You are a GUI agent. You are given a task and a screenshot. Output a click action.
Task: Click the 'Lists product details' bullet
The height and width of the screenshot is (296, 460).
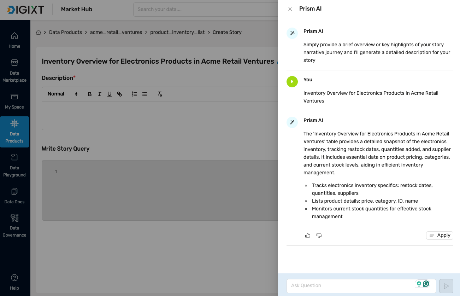pyautogui.click(x=365, y=201)
